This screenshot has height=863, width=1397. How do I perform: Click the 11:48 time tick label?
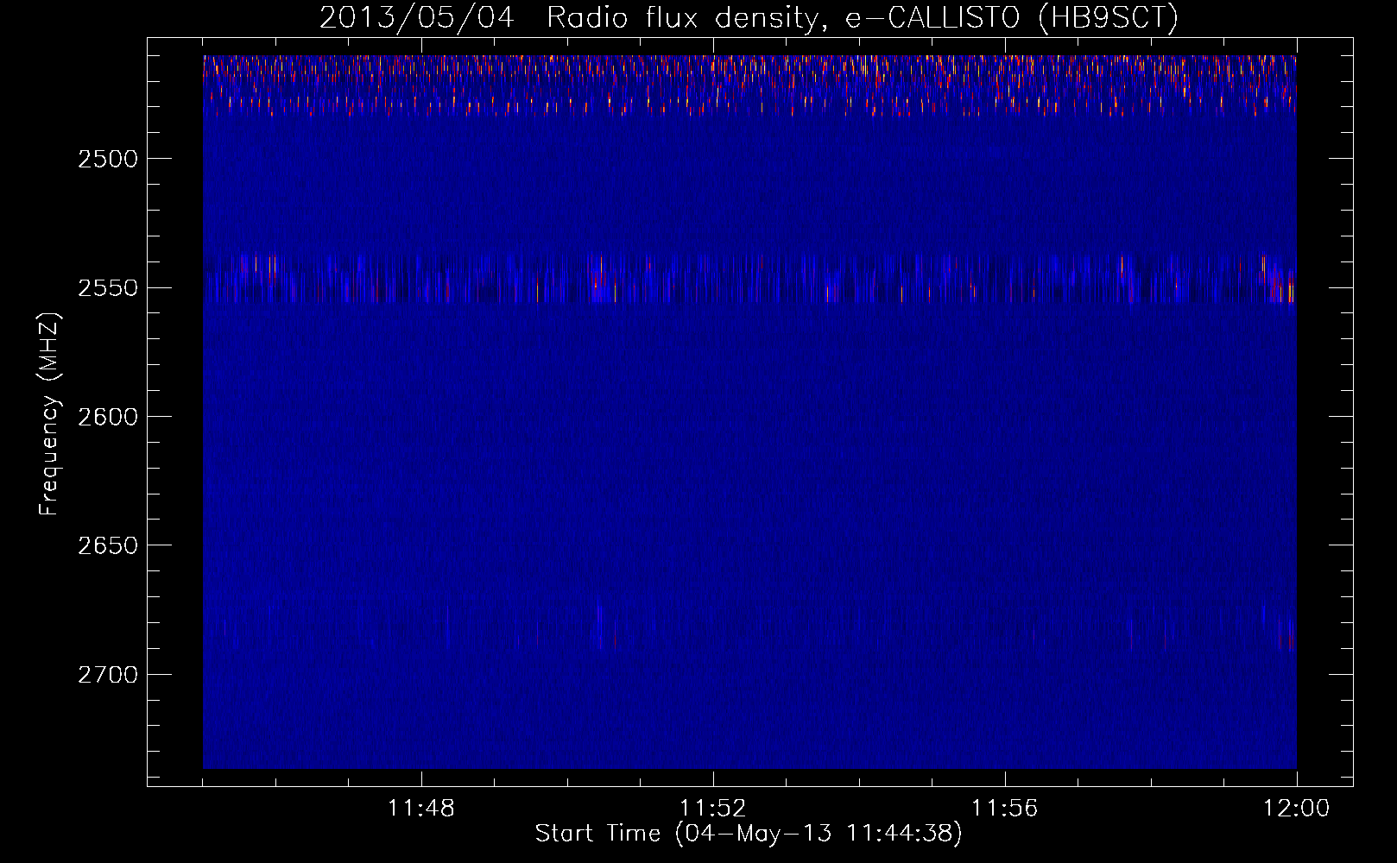[421, 809]
